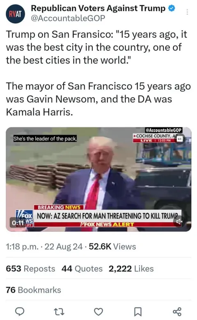This screenshot has height=320, width=197.
Task: Open the reply comment icon
Action: (x=20, y=311)
